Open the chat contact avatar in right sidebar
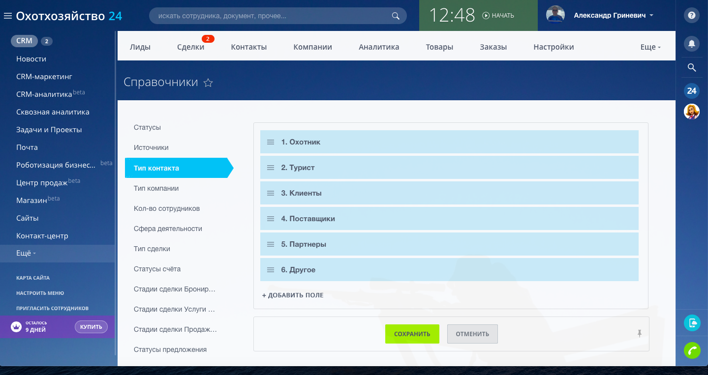The width and height of the screenshot is (708, 375). pyautogui.click(x=692, y=112)
